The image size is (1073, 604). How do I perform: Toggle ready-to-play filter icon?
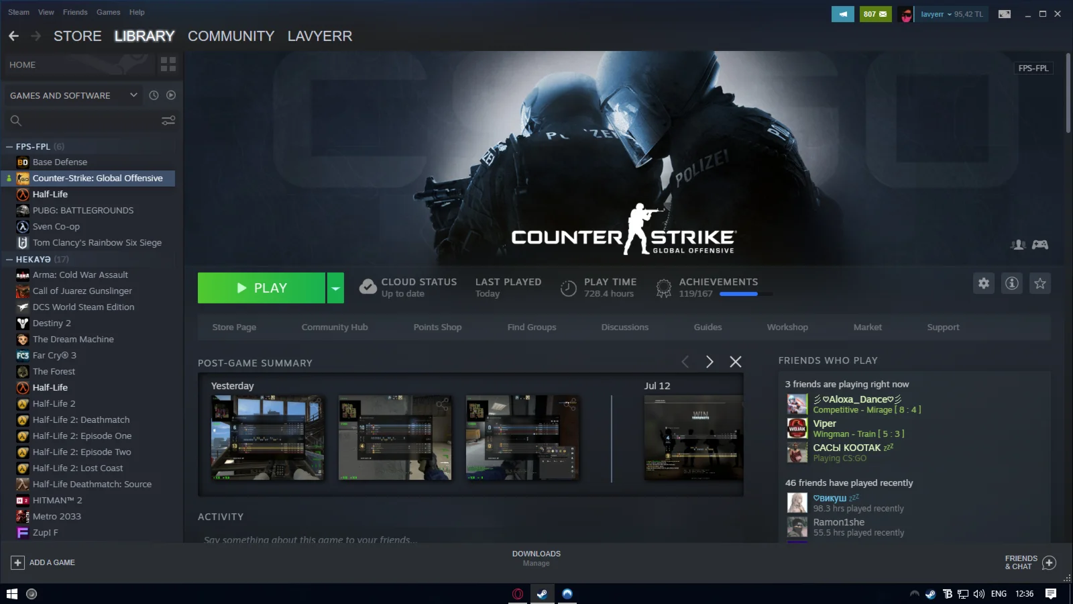(x=171, y=95)
